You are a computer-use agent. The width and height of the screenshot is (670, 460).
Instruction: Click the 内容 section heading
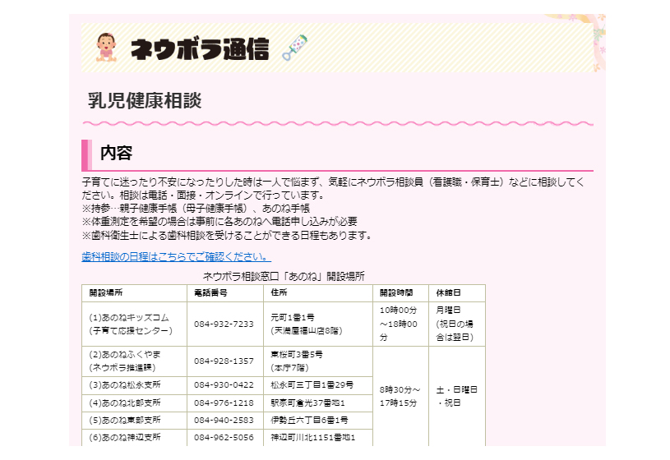point(116,153)
